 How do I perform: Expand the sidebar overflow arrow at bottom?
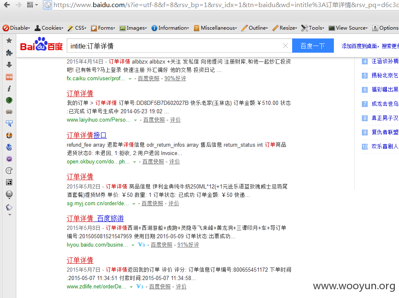tap(10, 215)
